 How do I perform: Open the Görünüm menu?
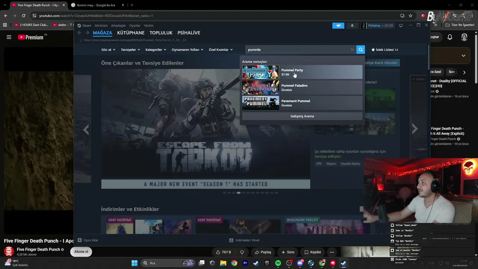101,25
